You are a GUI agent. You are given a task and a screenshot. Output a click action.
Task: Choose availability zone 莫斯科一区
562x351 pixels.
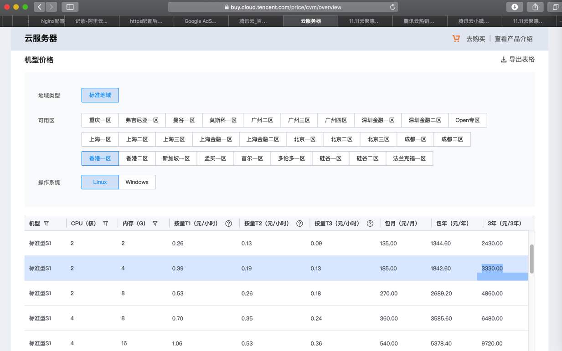[x=223, y=120]
